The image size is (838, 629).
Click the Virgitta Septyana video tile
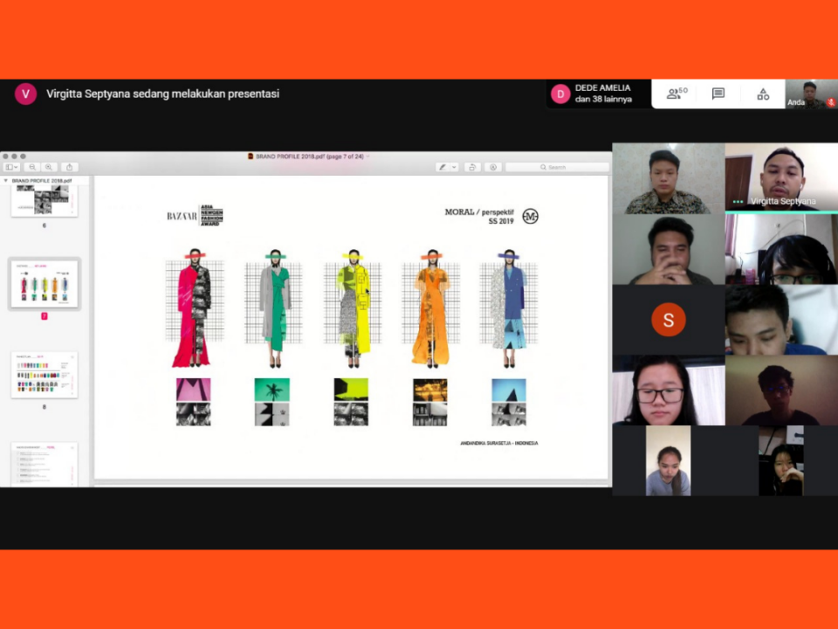click(781, 177)
